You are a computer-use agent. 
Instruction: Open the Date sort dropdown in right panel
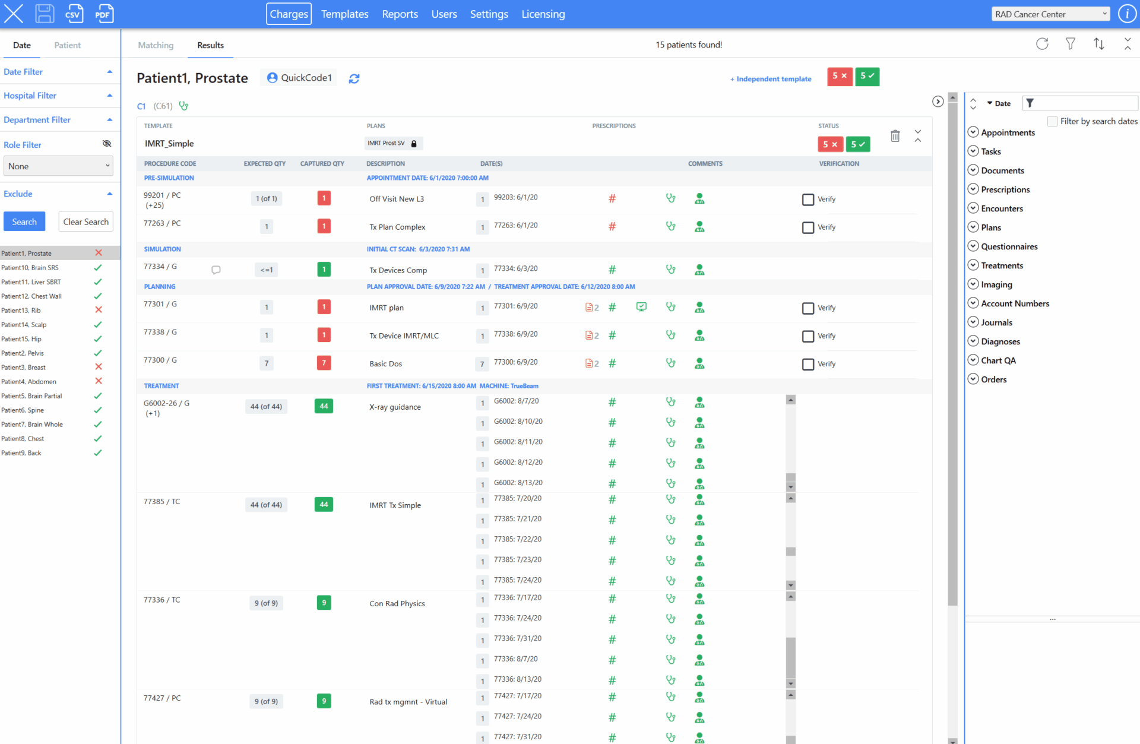(999, 103)
